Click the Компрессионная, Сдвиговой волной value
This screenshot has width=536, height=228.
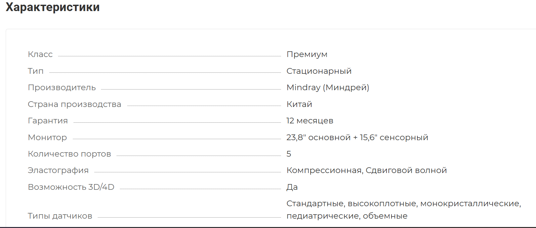pyautogui.click(x=367, y=170)
